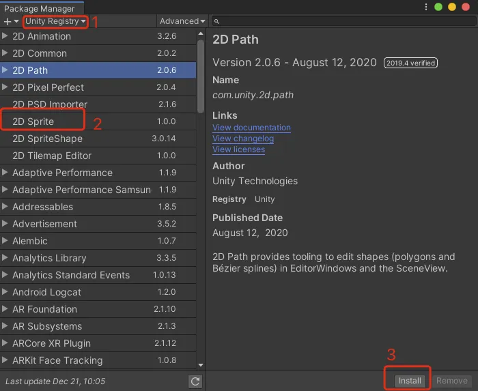Click version 3.0.14 of 2D SpriteShape
The image size is (478, 391).
pyautogui.click(x=164, y=139)
